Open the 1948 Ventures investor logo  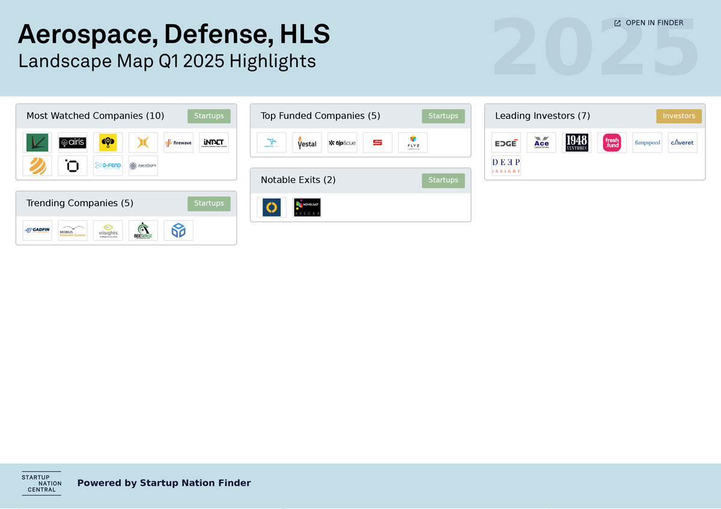[577, 143]
